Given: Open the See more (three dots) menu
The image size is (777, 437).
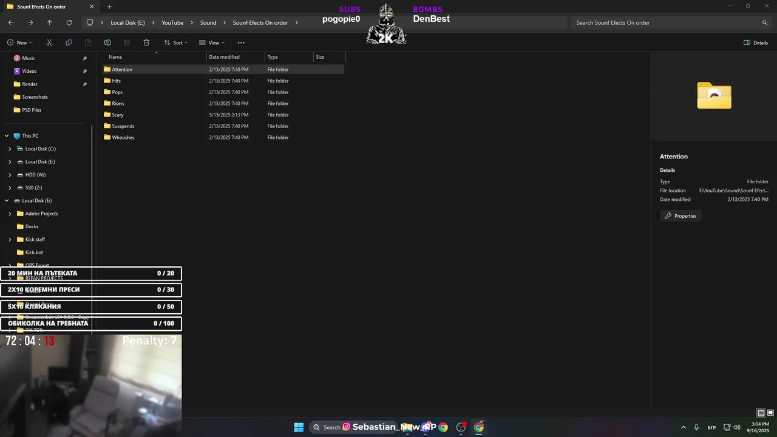Looking at the screenshot, I should 241,42.
